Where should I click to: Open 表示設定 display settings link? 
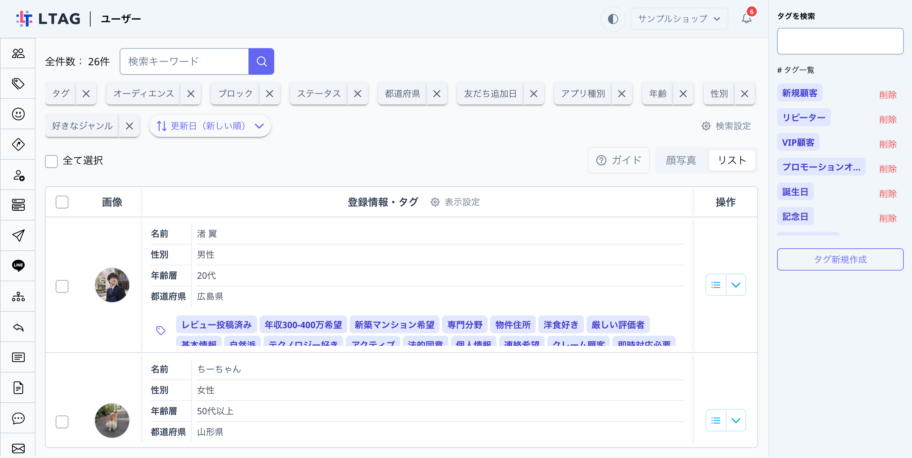pos(455,202)
